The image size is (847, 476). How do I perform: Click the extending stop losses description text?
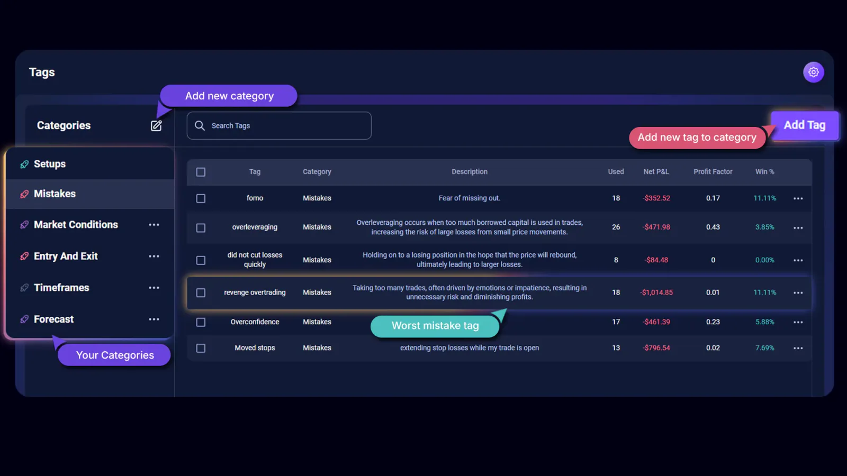coord(470,347)
